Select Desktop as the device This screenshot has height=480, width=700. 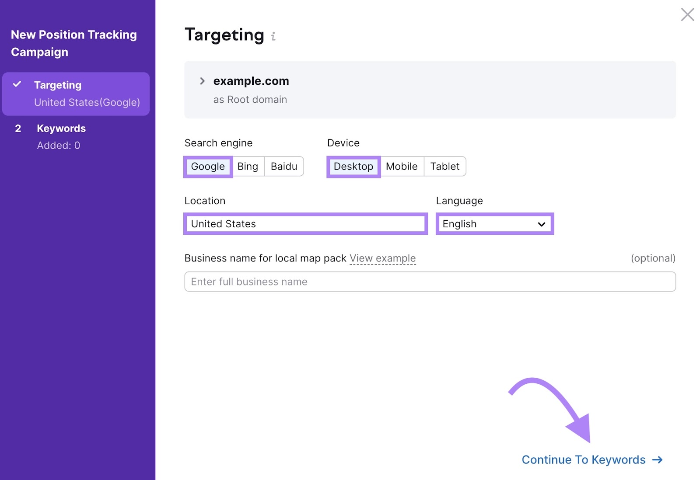(353, 167)
